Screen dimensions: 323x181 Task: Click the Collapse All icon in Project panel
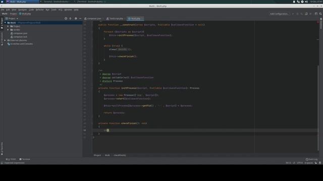click(71, 19)
